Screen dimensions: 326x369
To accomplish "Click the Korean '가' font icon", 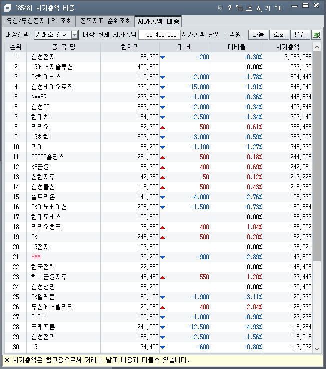I will coord(268,8).
